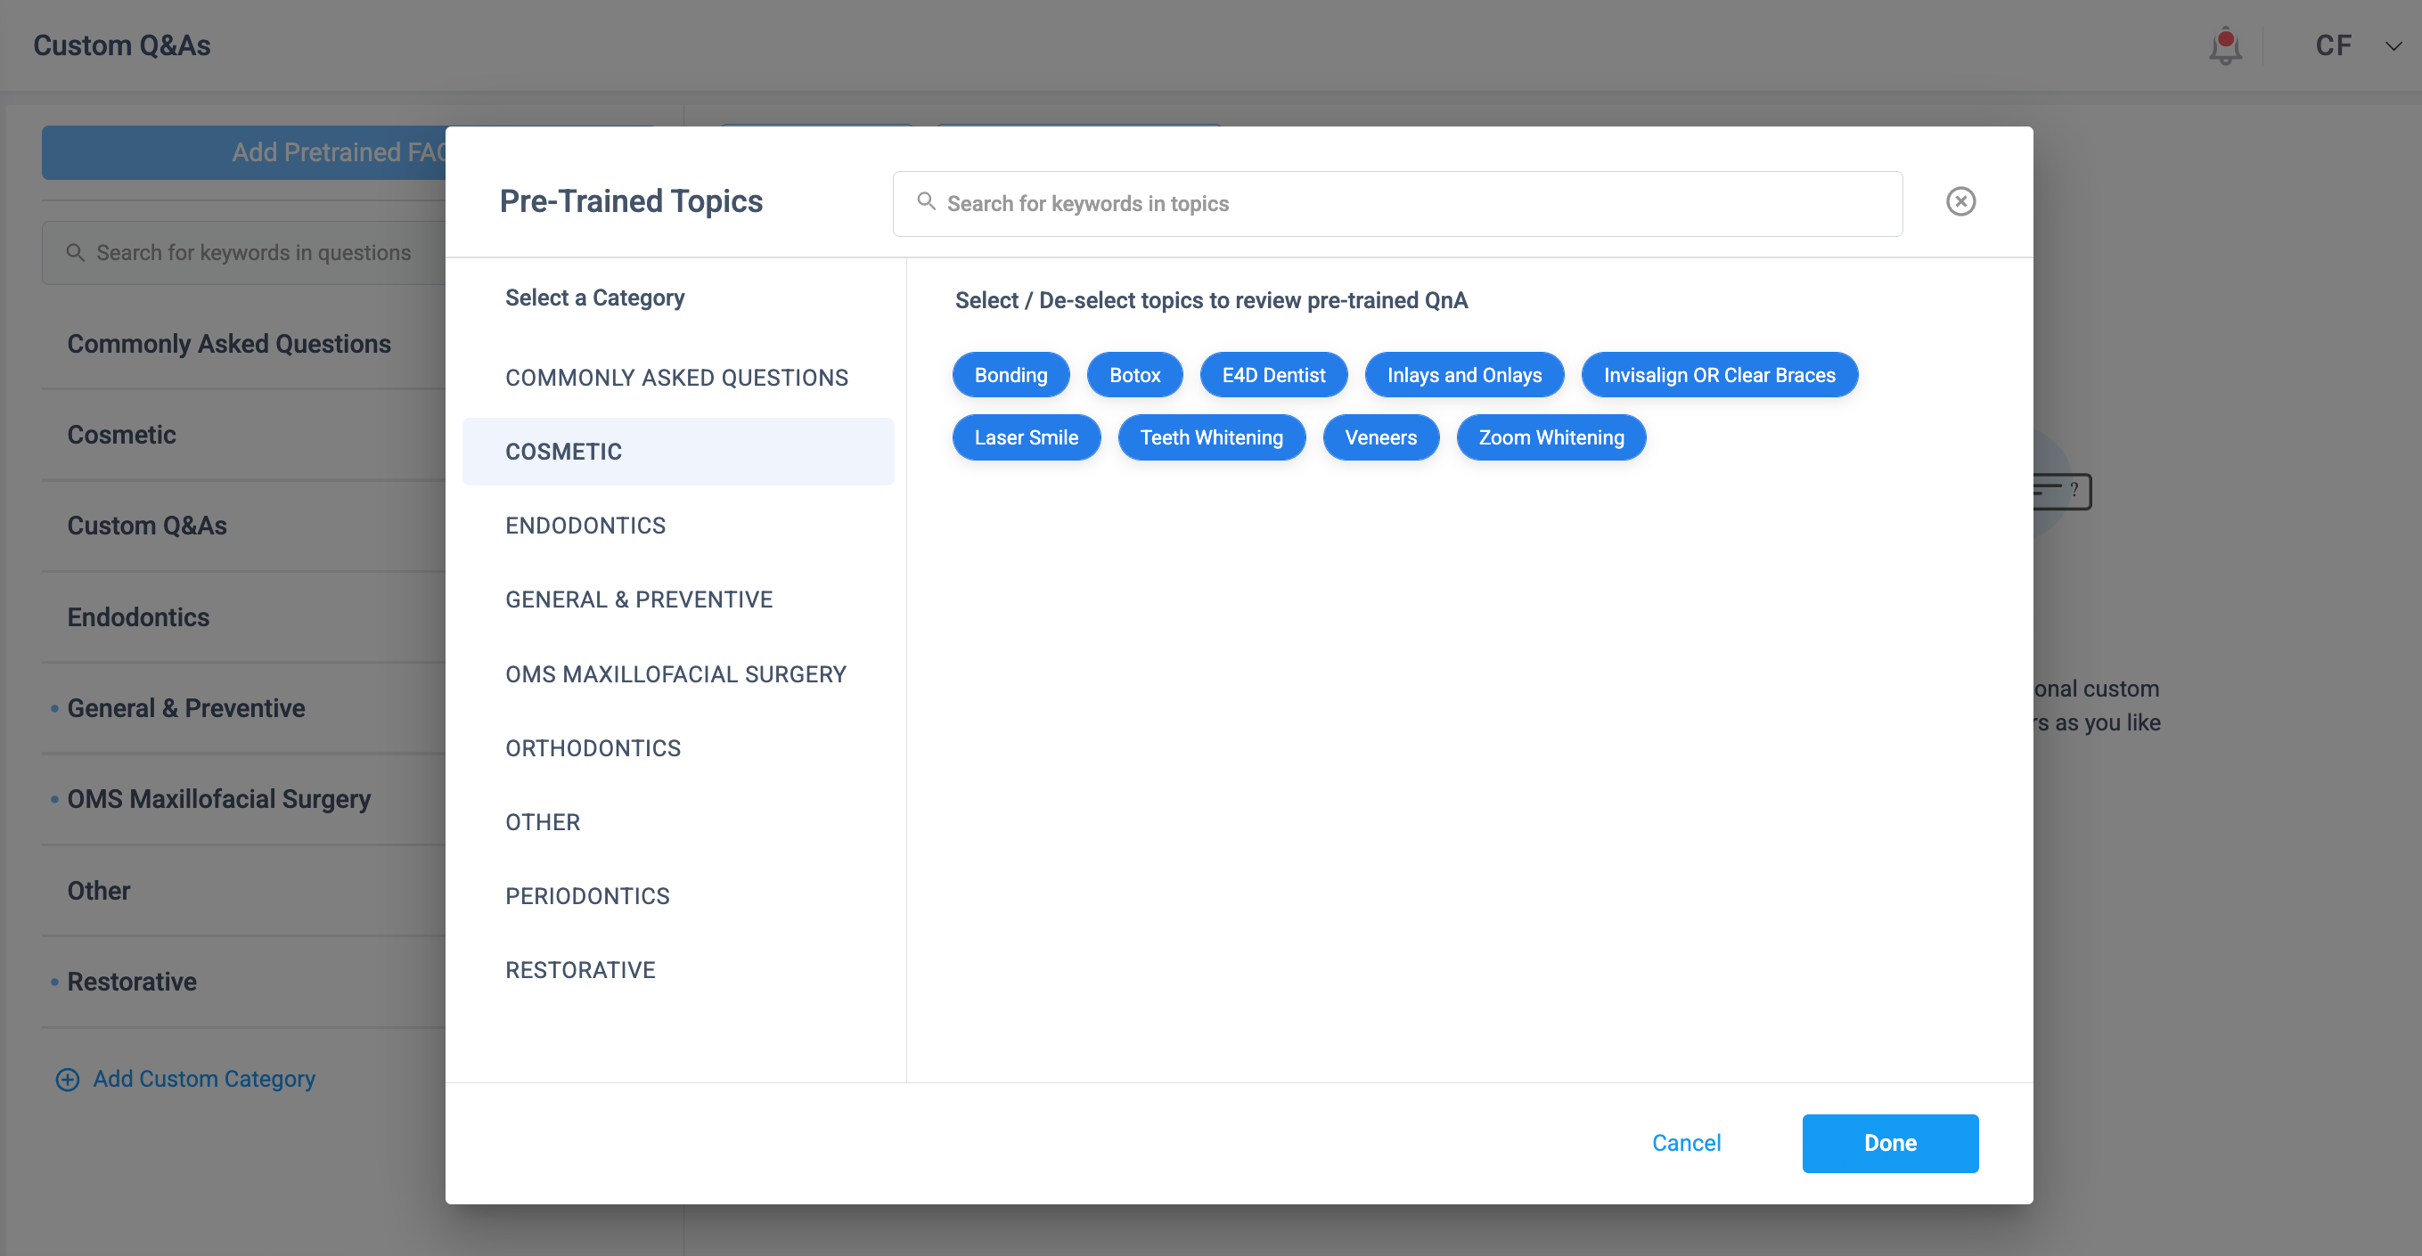Select the ENDODONTICS category

585,526
